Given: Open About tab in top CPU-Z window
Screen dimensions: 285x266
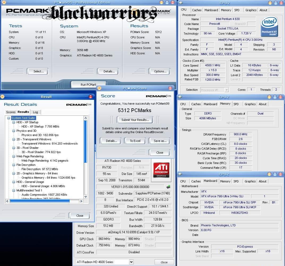Looking at the screenshot, I should tap(263, 10).
